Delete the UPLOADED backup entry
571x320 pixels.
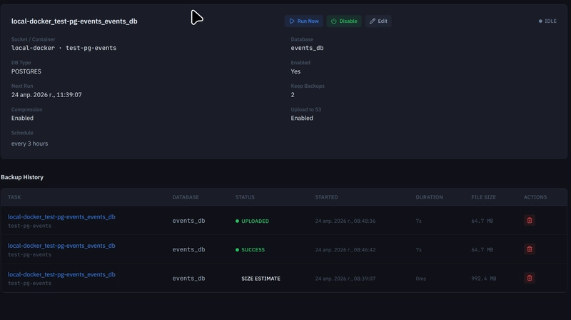[x=530, y=221]
